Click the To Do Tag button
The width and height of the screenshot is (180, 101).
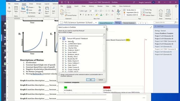click(147, 10)
